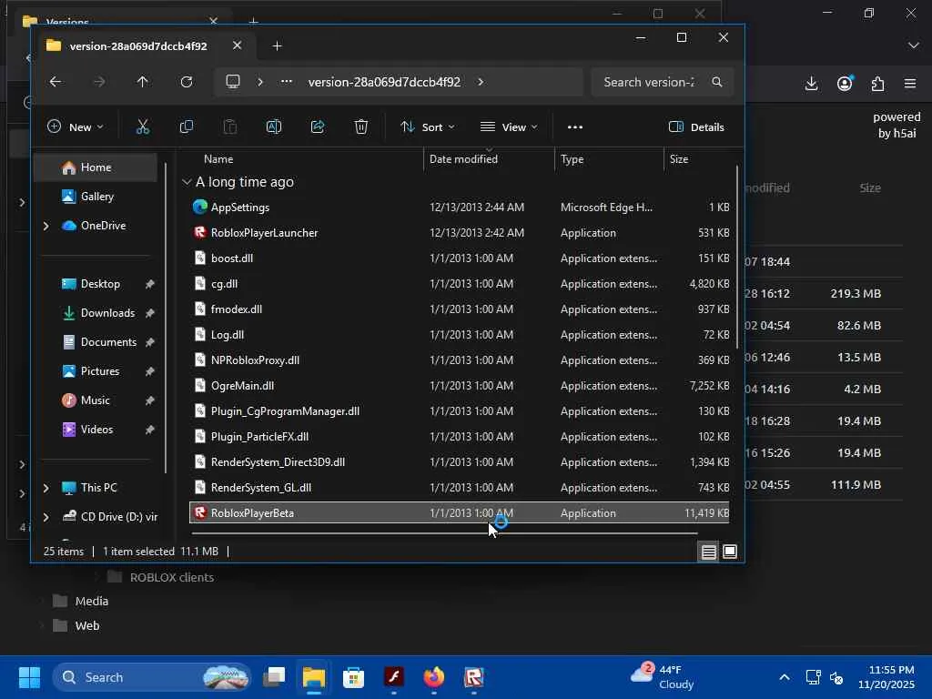Click the horizontal scrollbar in file list

point(443,533)
